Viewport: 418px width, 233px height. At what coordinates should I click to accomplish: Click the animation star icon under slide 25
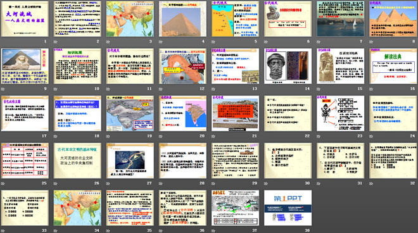coord(3,184)
